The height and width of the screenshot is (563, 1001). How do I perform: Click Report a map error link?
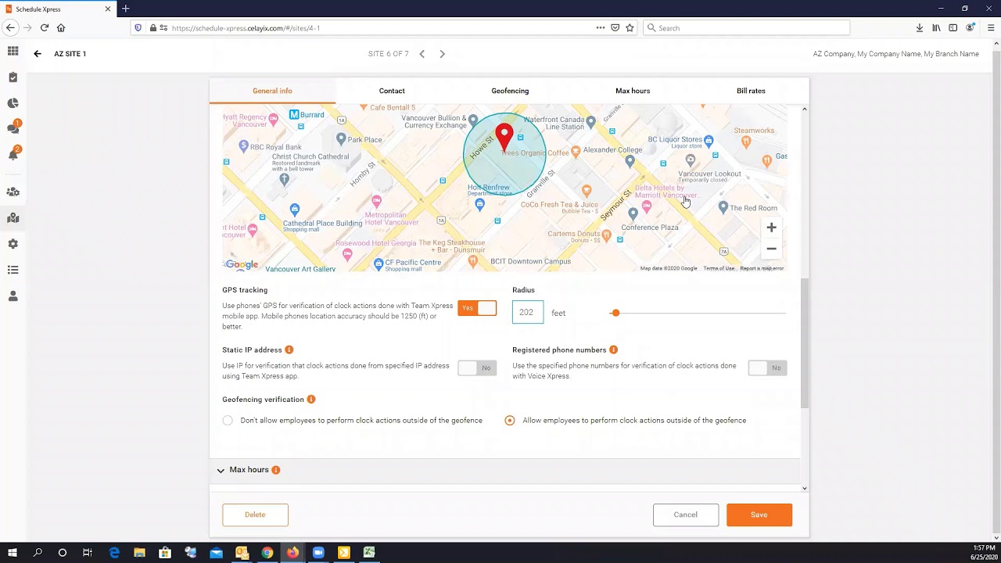pyautogui.click(x=762, y=268)
